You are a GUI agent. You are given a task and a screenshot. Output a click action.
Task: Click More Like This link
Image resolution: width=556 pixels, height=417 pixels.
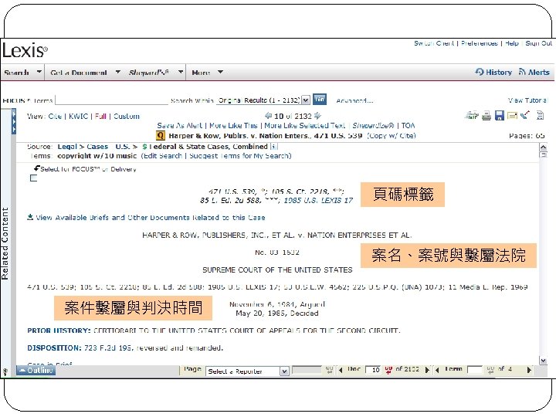click(x=233, y=125)
